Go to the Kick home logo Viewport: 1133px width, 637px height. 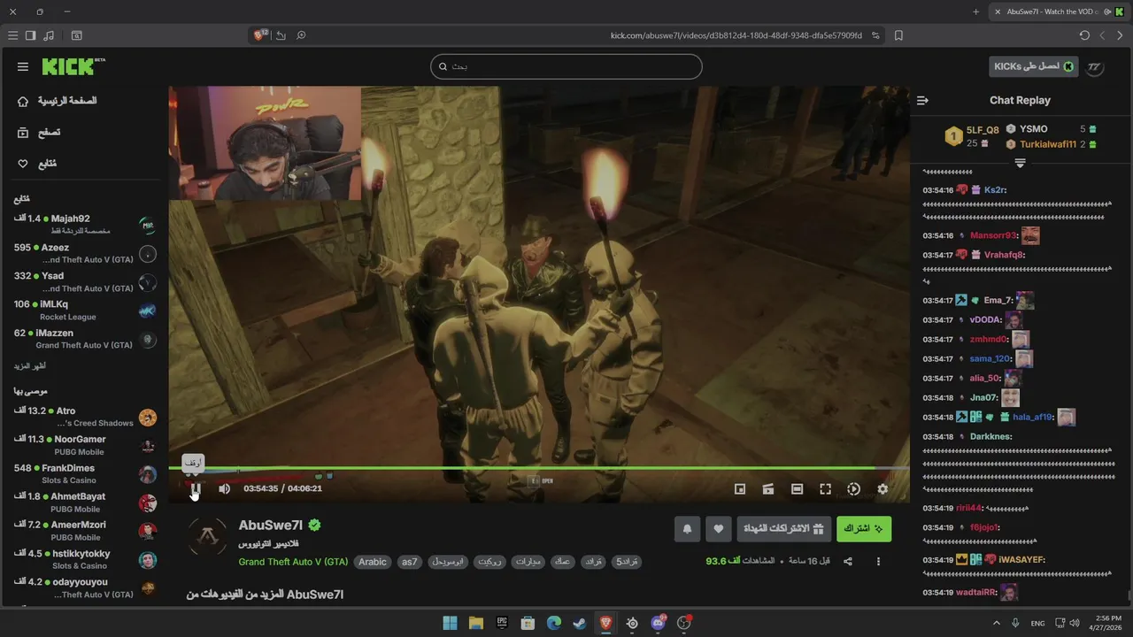coord(73,66)
